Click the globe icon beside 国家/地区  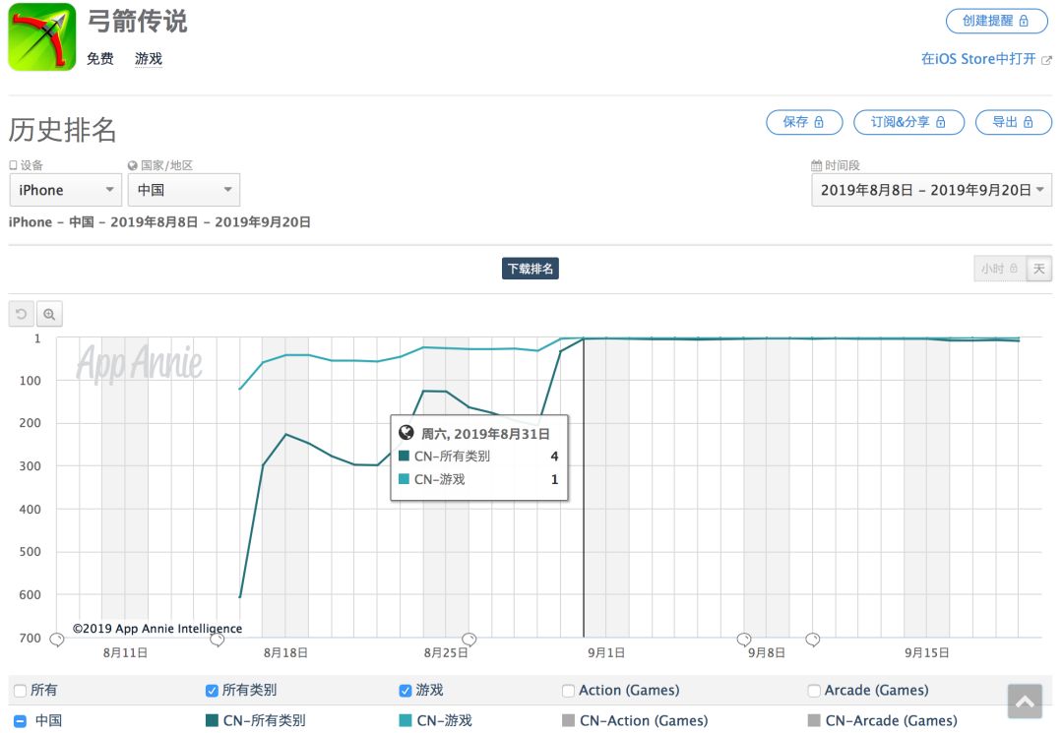click(x=133, y=165)
